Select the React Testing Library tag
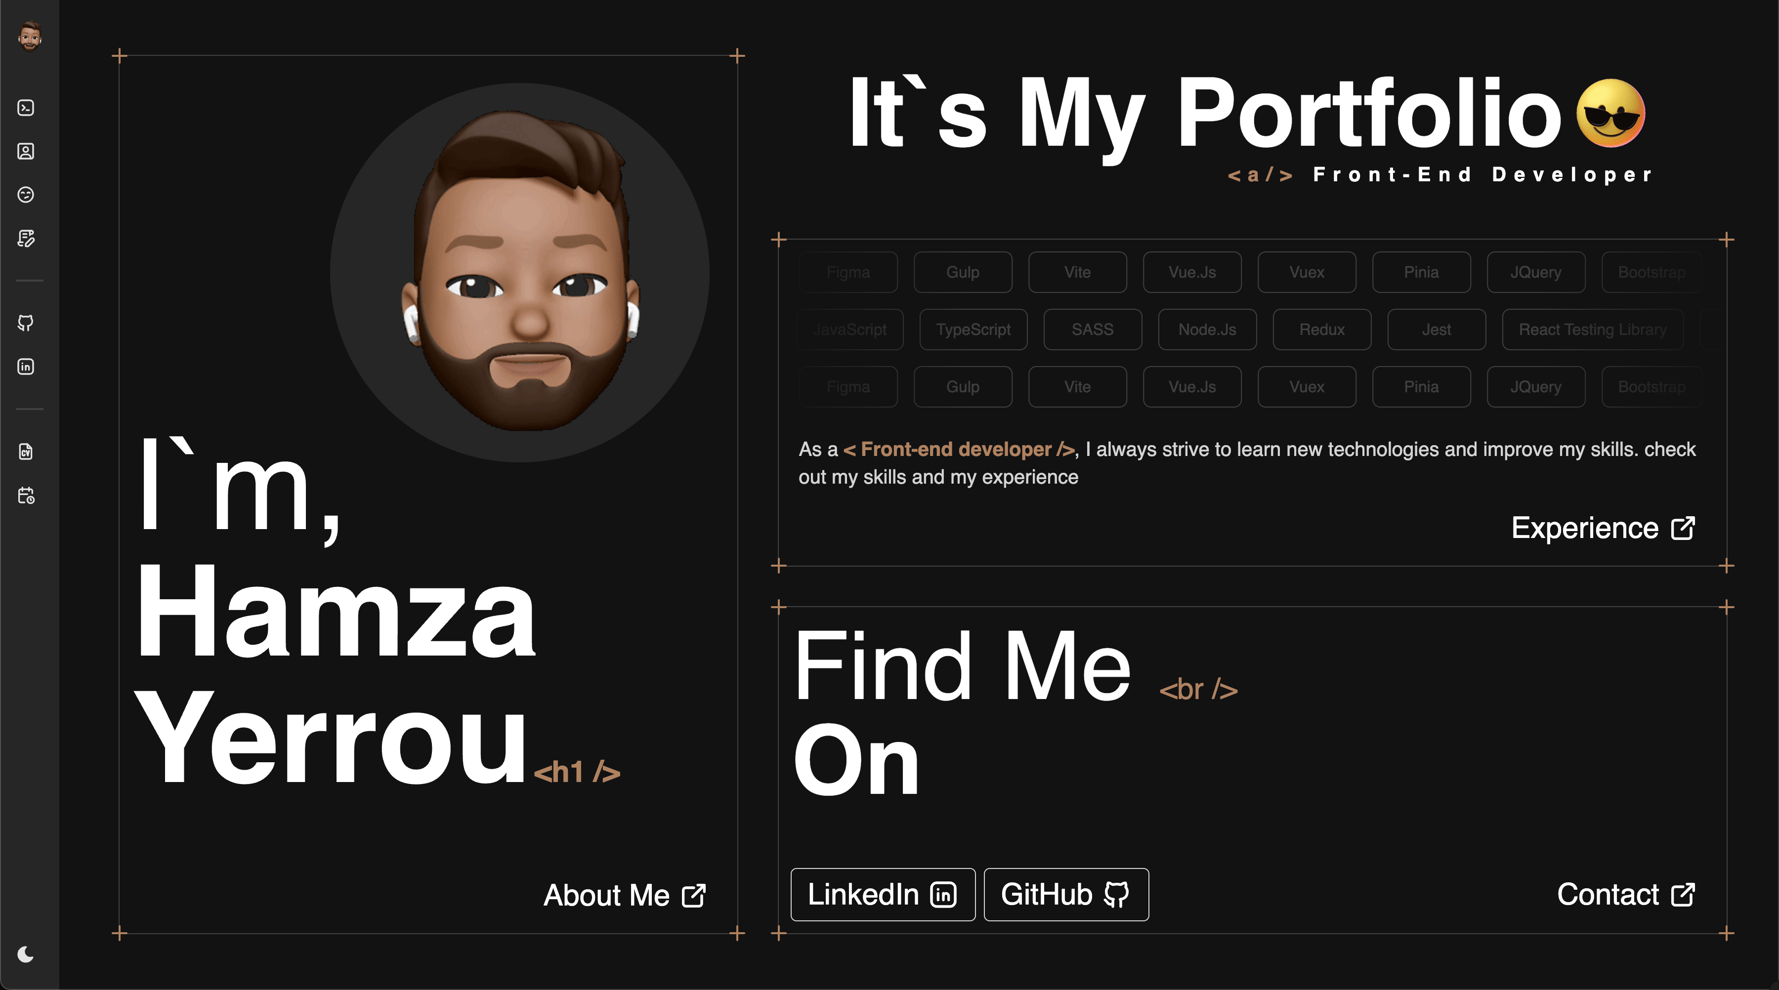This screenshot has width=1779, height=990. (x=1592, y=330)
